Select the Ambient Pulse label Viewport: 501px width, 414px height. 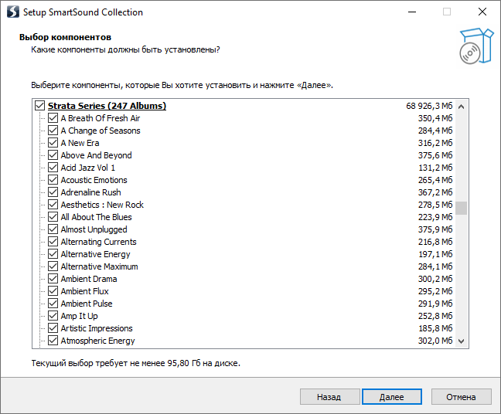point(87,304)
